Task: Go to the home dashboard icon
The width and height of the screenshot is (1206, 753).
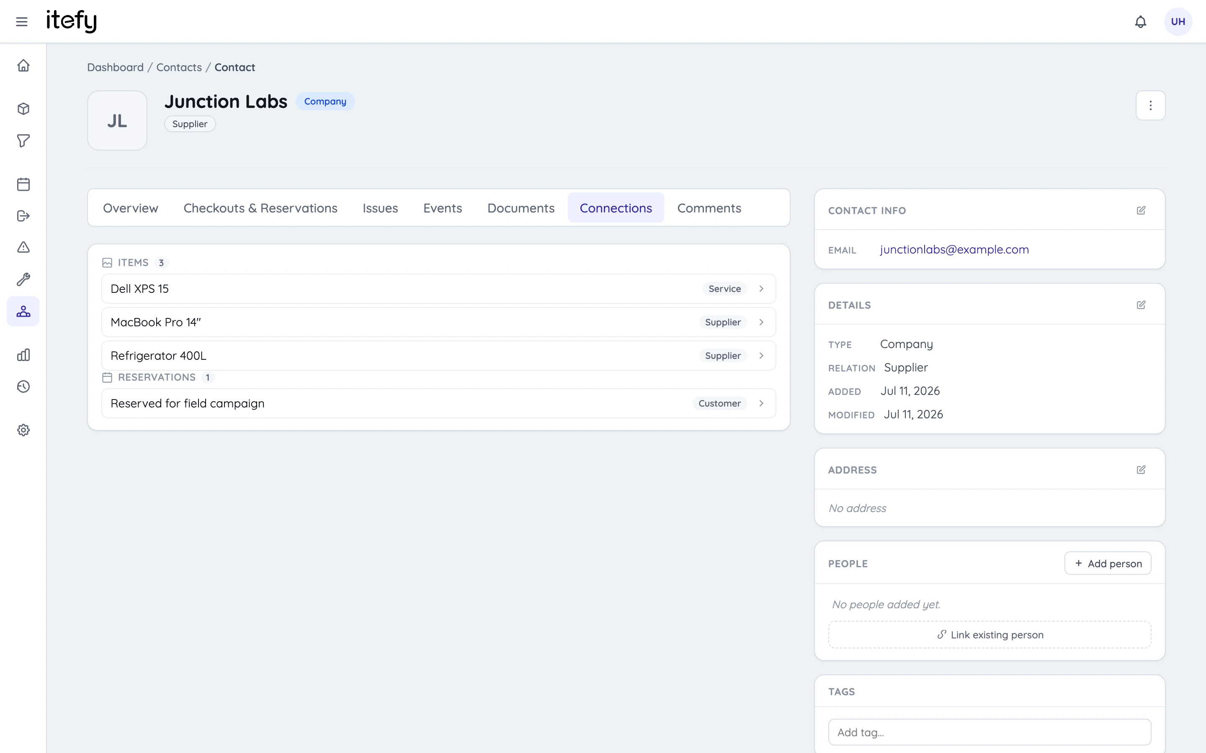Action: tap(23, 66)
